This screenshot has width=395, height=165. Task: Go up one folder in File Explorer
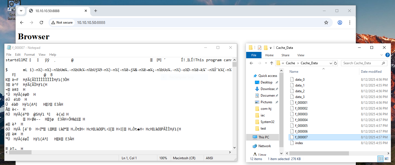tap(271, 63)
